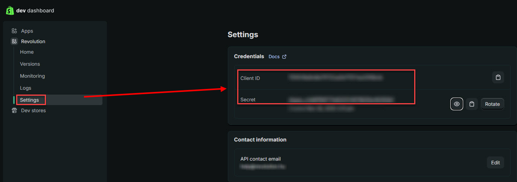Reveal the Secret with the eye icon
The image size is (517, 182).
(457, 104)
